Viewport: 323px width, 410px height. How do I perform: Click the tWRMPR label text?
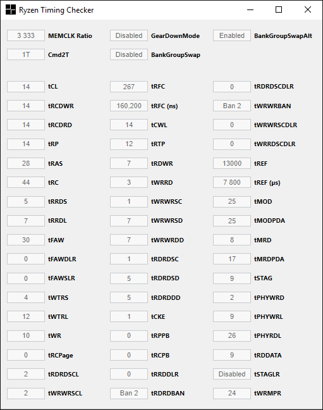pyautogui.click(x=267, y=394)
